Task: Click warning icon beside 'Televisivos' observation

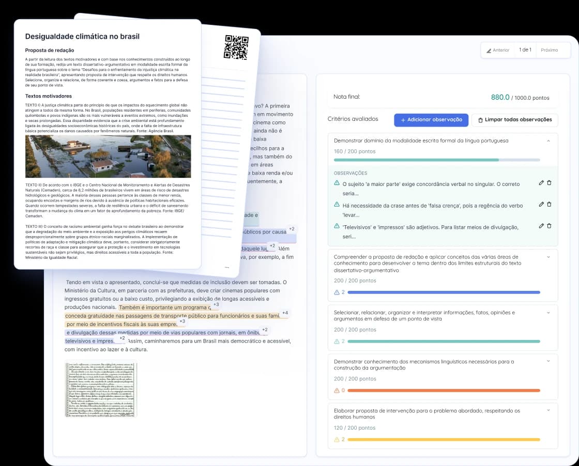Action: click(337, 226)
